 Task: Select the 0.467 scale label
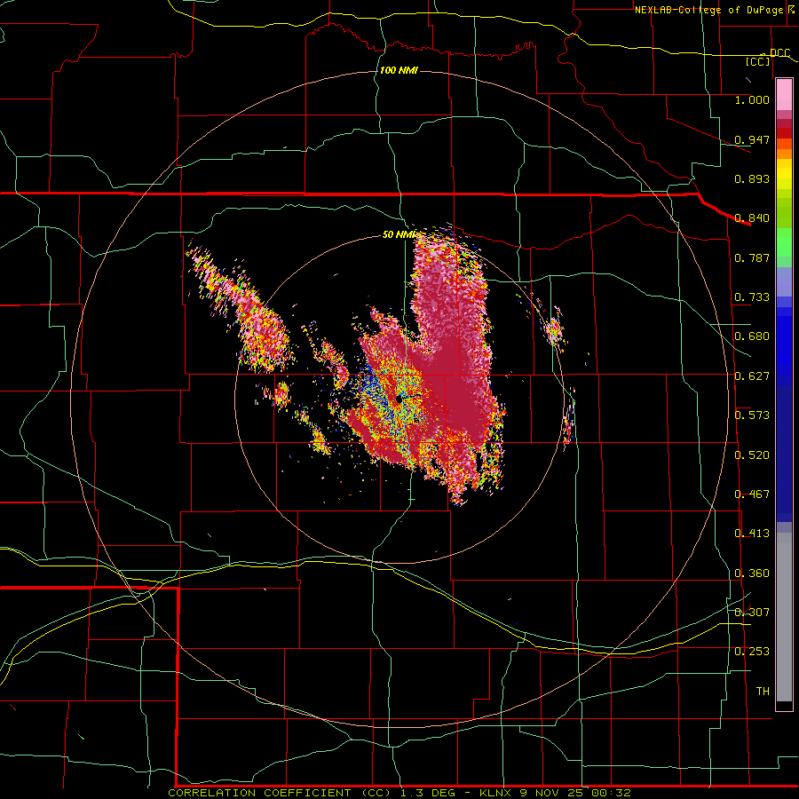(752, 494)
